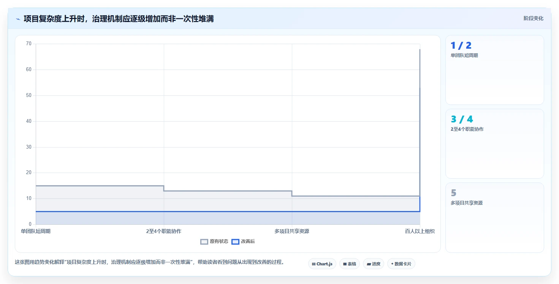This screenshot has width=559, height=284.
Task: Select the Chart.js tag
Action: pyautogui.click(x=322, y=264)
